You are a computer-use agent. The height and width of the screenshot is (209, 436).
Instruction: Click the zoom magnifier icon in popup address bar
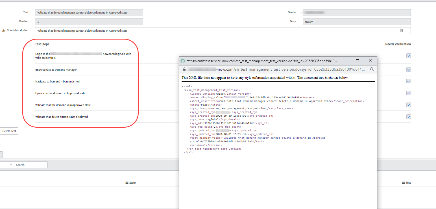pos(372,69)
